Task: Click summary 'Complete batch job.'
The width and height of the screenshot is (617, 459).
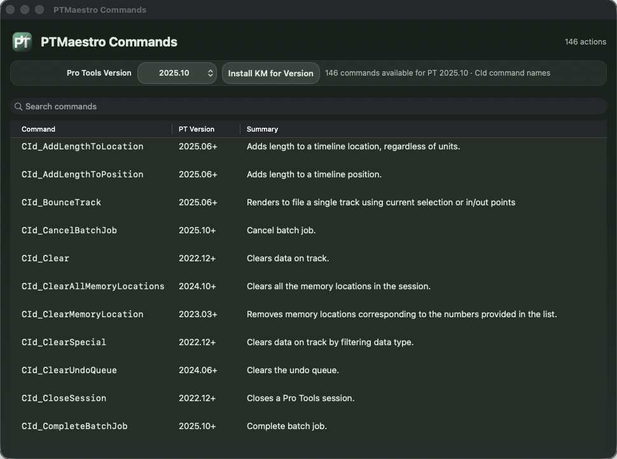Action: (286, 426)
